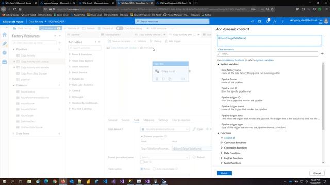Select the Sink tab

coord(137,120)
